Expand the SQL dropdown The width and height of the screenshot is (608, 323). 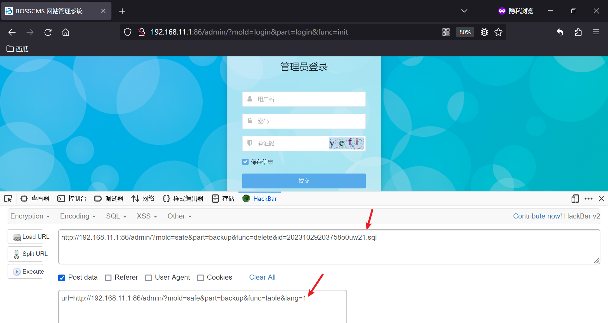[116, 216]
